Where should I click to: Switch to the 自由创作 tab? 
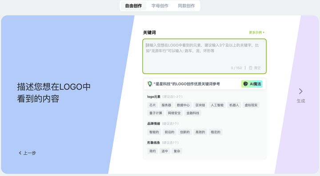tap(133, 6)
